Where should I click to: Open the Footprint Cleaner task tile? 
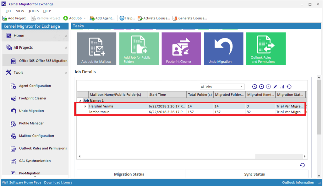tap(181, 48)
